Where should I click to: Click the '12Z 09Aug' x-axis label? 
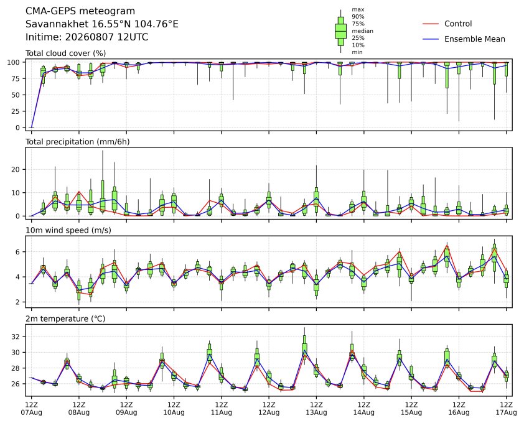(126, 409)
